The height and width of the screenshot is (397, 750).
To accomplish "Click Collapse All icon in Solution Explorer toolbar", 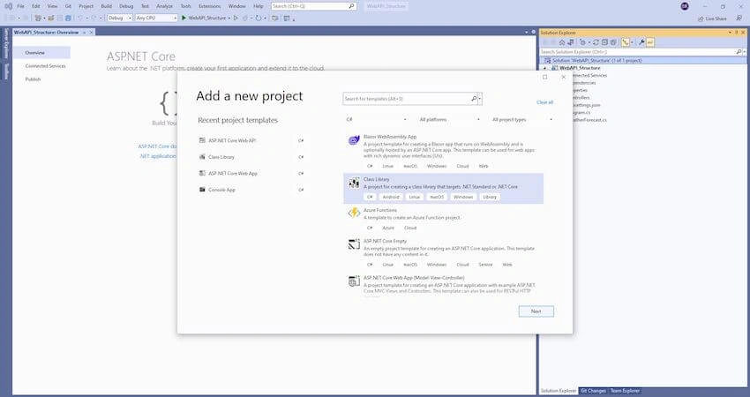I will pos(604,42).
